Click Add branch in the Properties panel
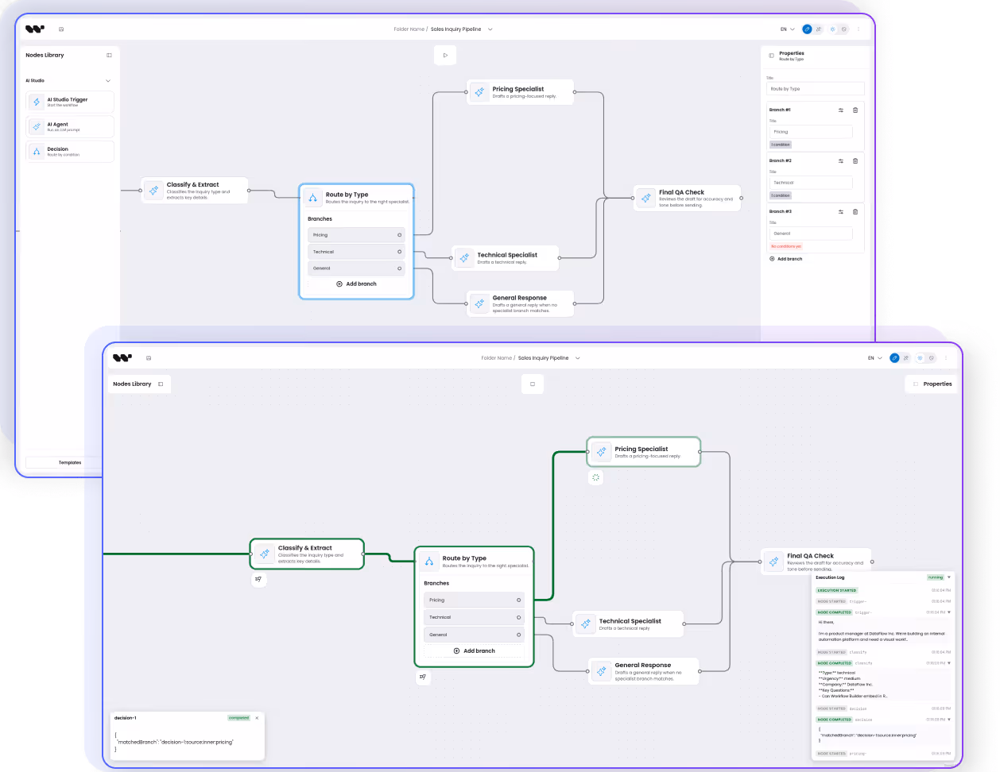This screenshot has height=772, width=1000. [786, 259]
